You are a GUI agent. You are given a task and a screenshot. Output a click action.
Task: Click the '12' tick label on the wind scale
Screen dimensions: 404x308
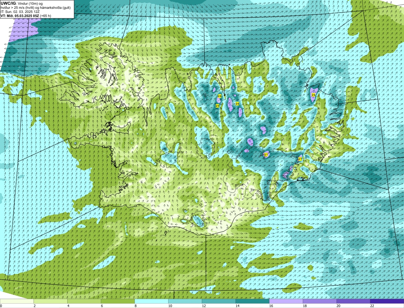click(x=204, y=306)
